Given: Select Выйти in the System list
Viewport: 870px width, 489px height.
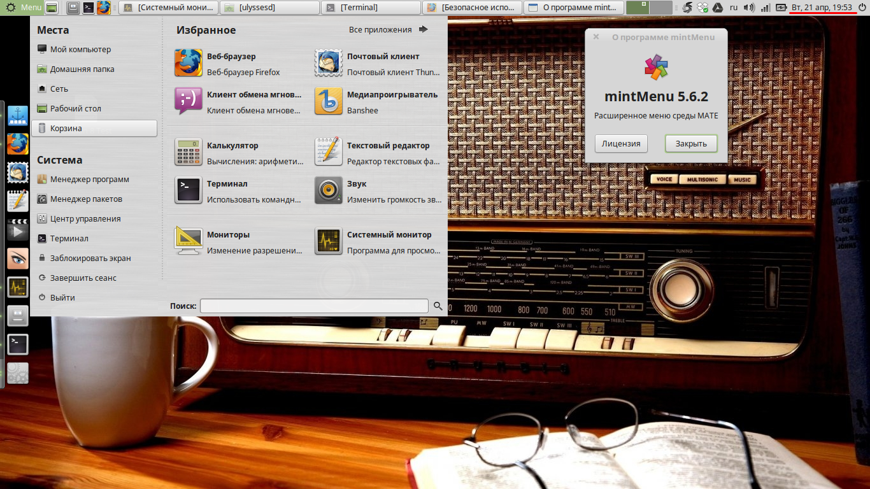Looking at the screenshot, I should pyautogui.click(x=94, y=297).
